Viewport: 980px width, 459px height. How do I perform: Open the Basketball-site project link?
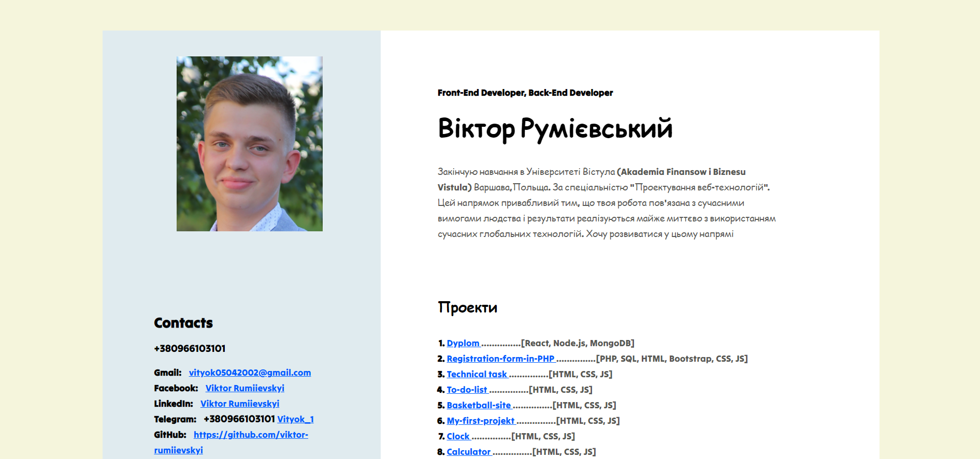(x=480, y=405)
